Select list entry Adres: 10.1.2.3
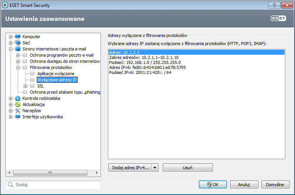Screen dimensions: 295x195 click(197, 52)
